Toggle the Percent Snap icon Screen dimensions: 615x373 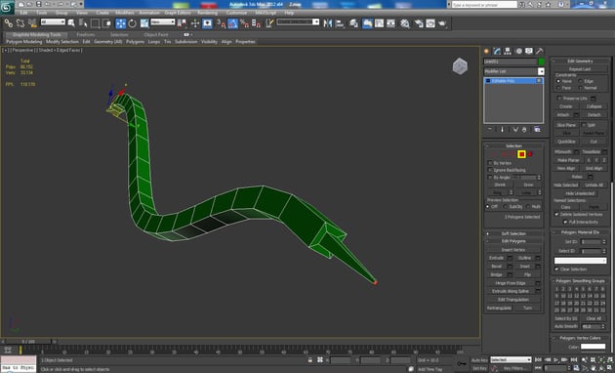[244, 23]
